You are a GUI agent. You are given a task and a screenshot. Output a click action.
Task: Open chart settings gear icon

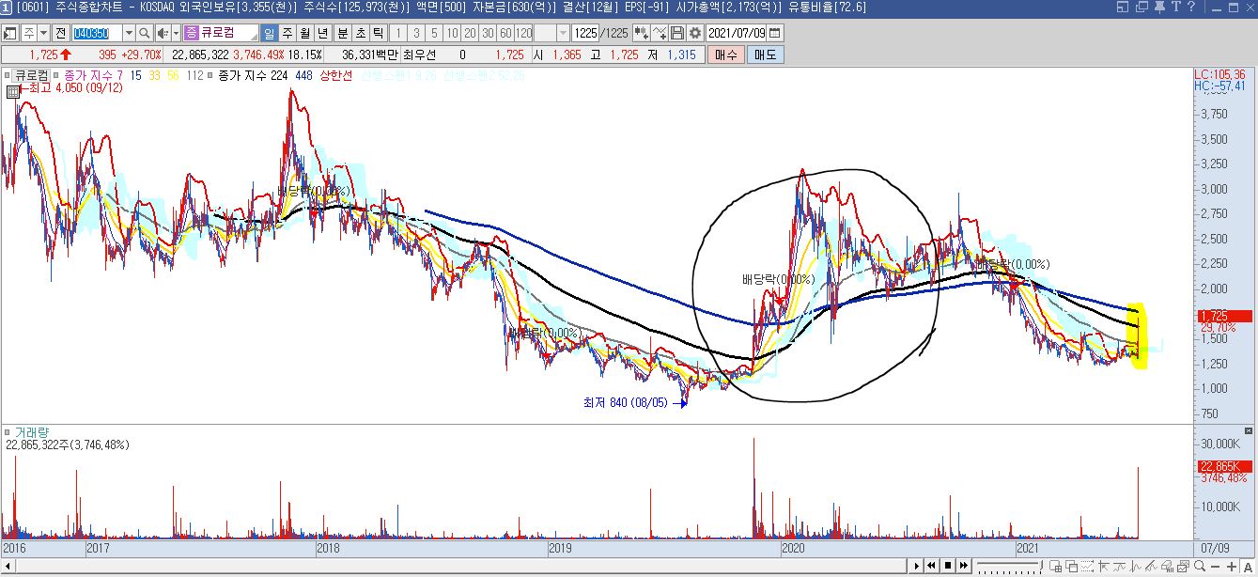(695, 33)
